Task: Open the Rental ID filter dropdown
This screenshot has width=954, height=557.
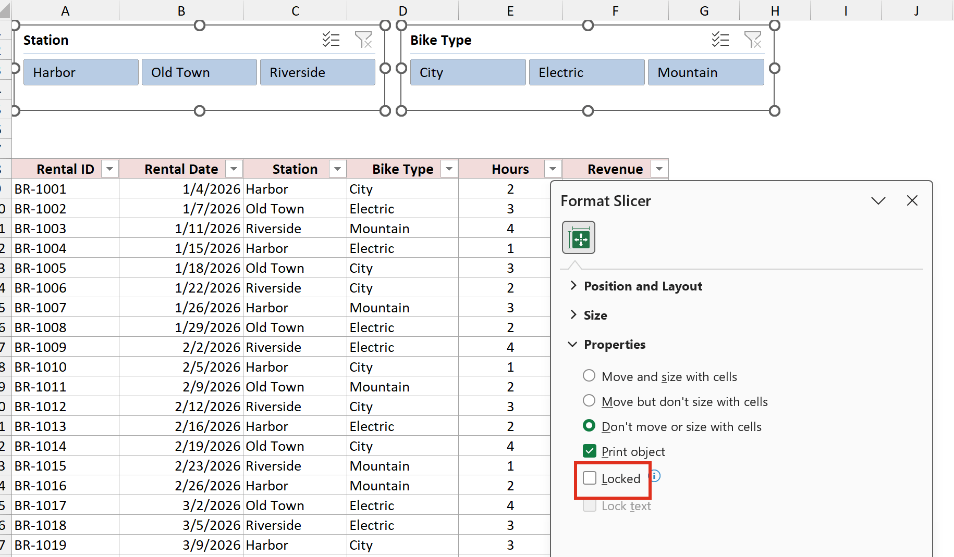Action: click(109, 169)
